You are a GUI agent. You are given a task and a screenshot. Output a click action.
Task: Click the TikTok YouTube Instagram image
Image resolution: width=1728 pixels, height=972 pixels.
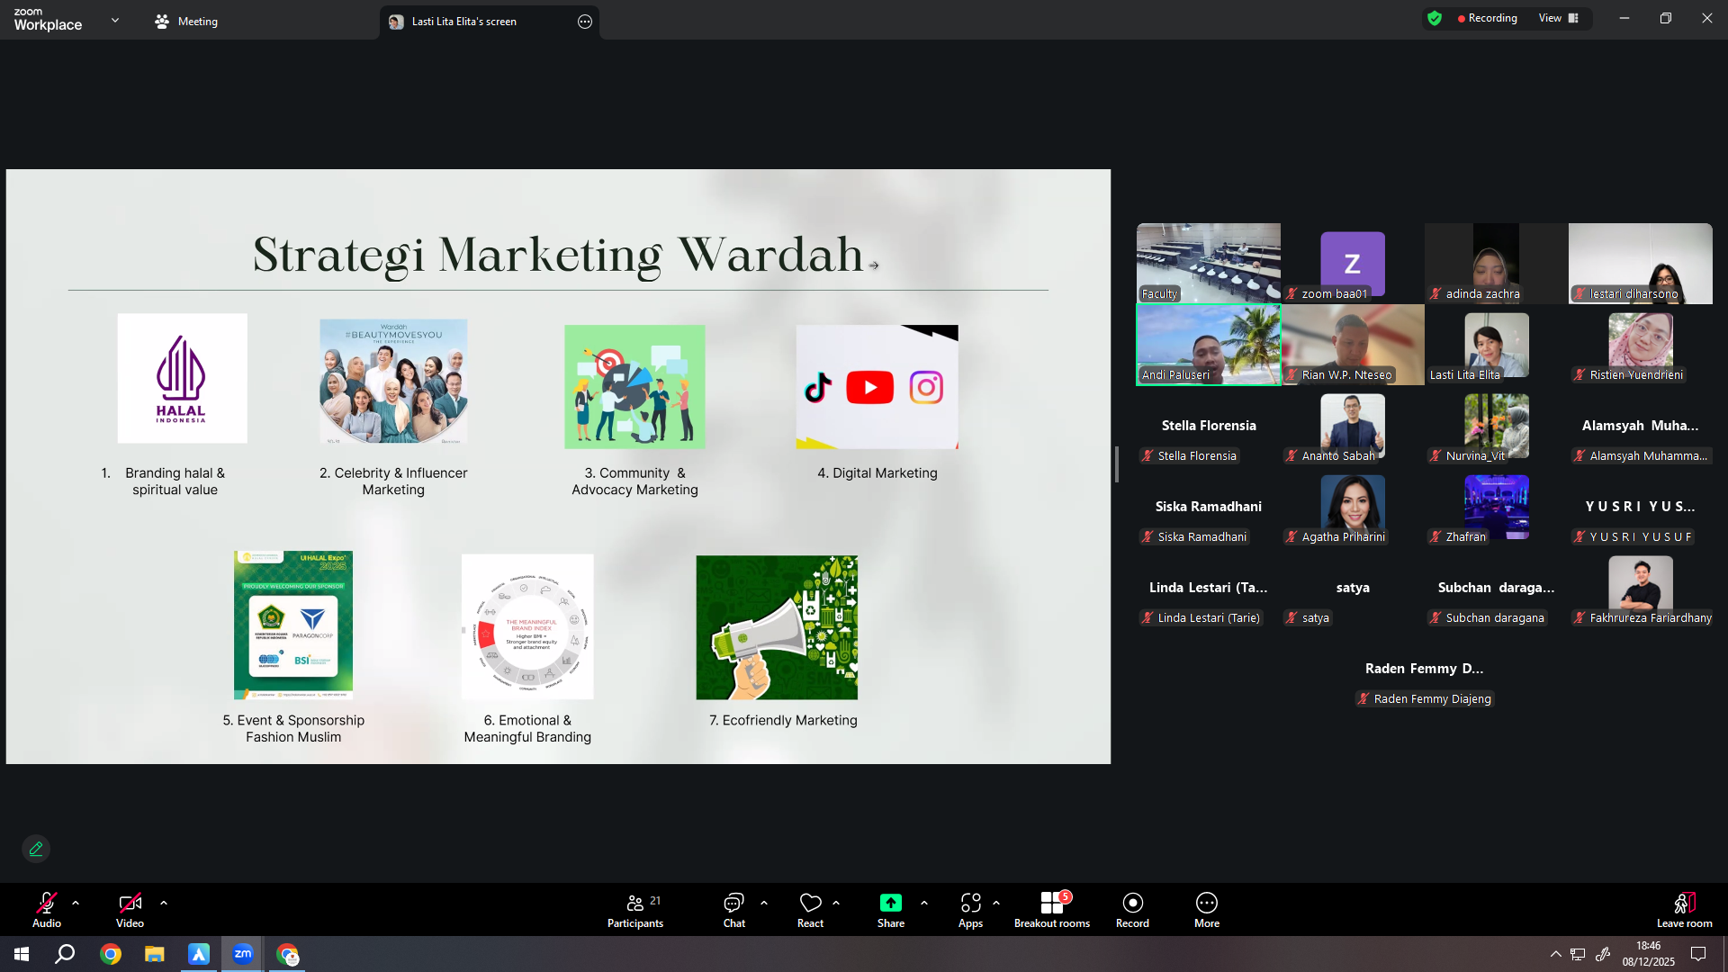(877, 387)
